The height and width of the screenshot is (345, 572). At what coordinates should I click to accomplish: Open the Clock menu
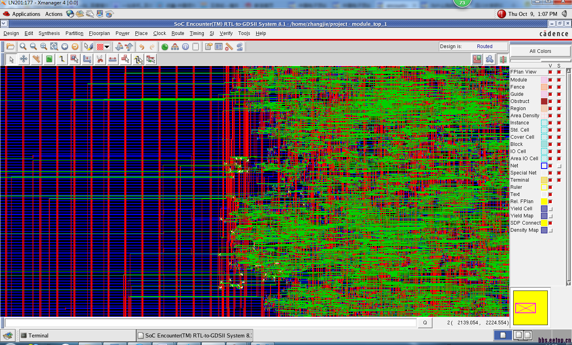(x=160, y=33)
